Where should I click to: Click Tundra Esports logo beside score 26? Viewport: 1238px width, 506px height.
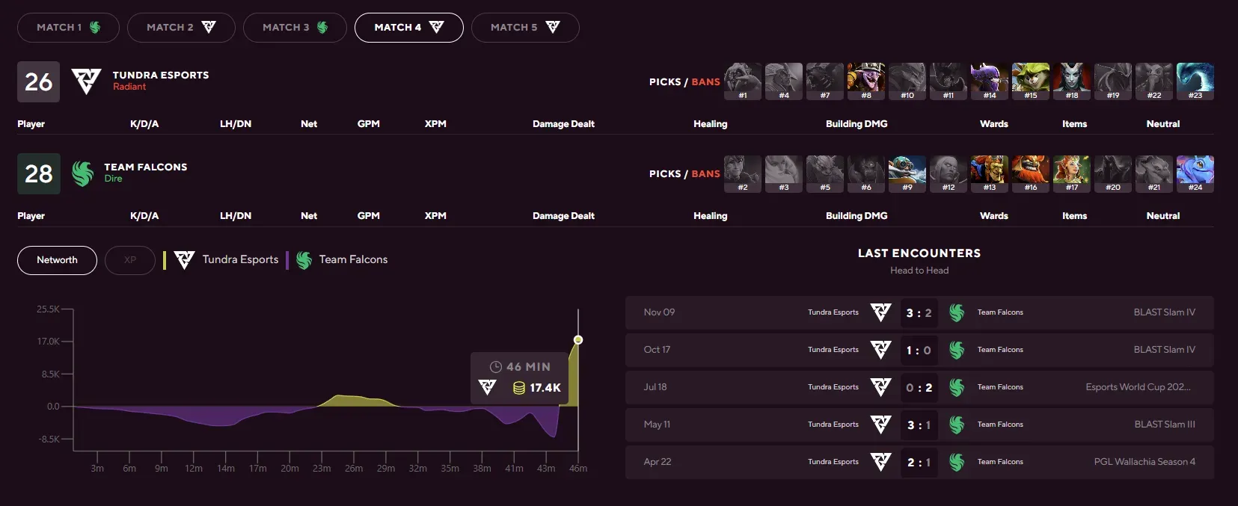(86, 81)
